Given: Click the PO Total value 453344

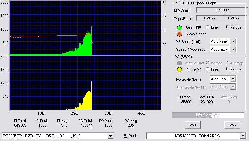Looking at the screenshot, I should tap(86, 126).
